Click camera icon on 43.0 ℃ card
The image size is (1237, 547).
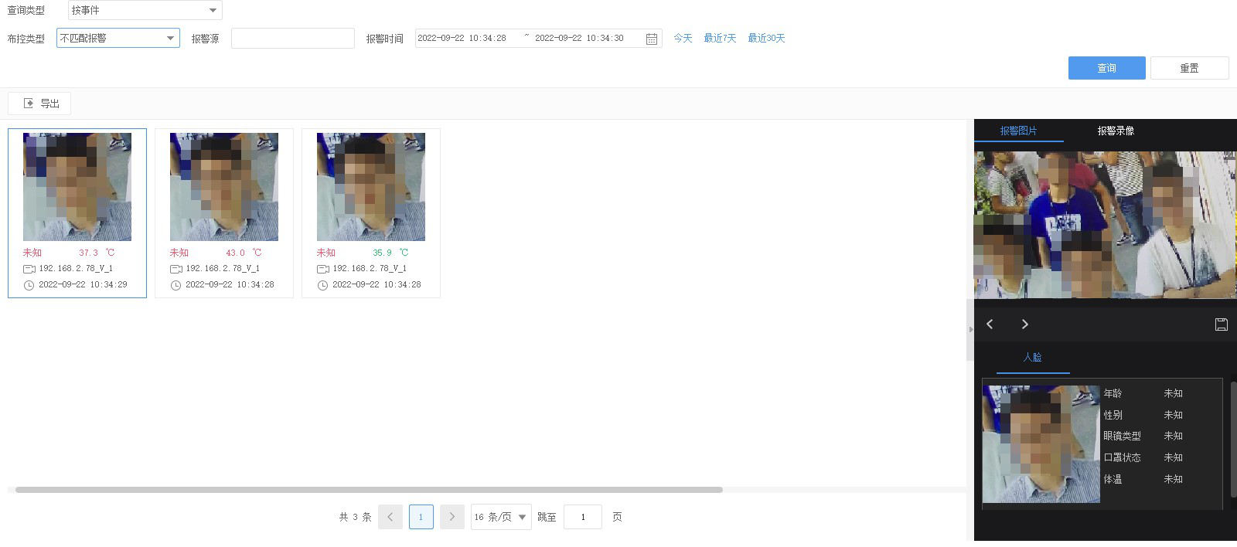click(176, 269)
